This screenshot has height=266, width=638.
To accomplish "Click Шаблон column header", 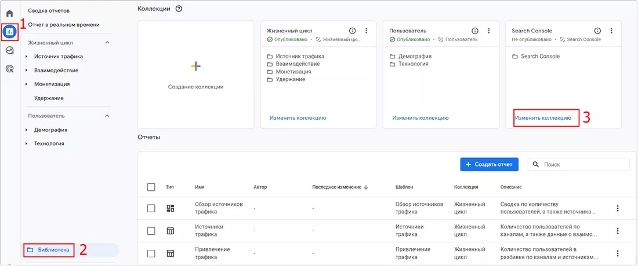I will tap(404, 187).
